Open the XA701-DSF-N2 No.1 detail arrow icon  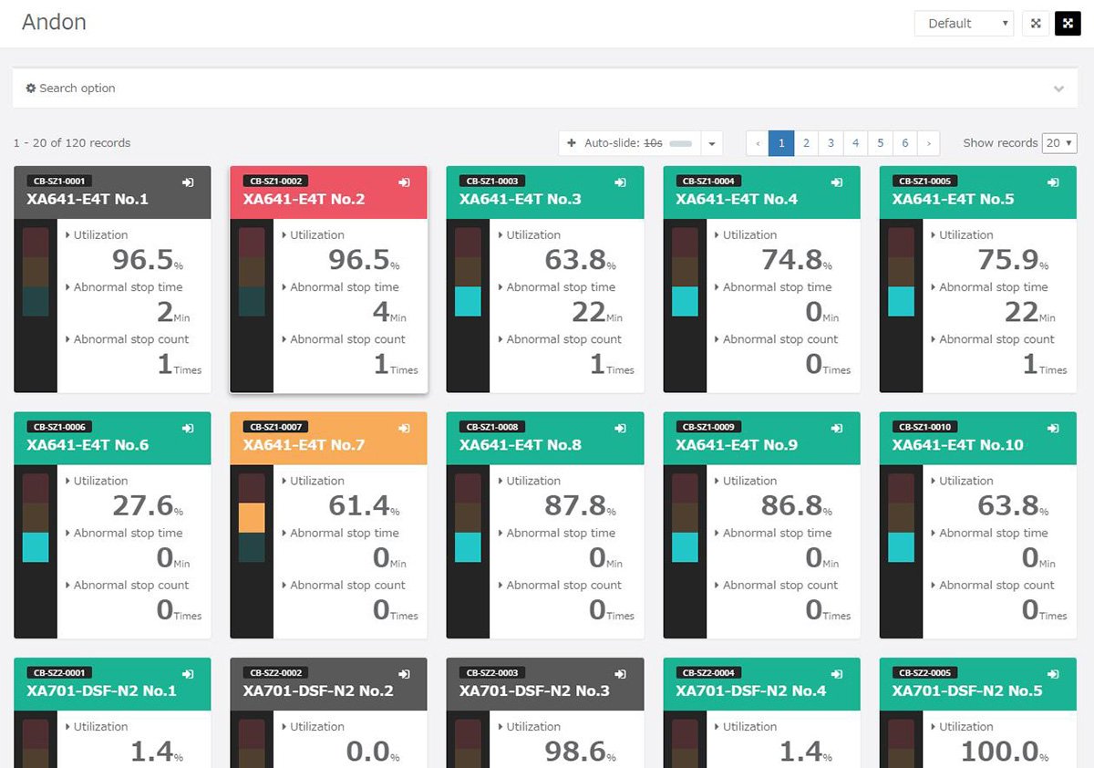tap(188, 674)
